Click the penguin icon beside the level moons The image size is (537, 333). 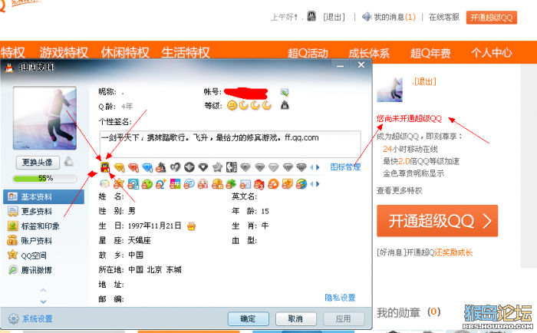point(285,105)
